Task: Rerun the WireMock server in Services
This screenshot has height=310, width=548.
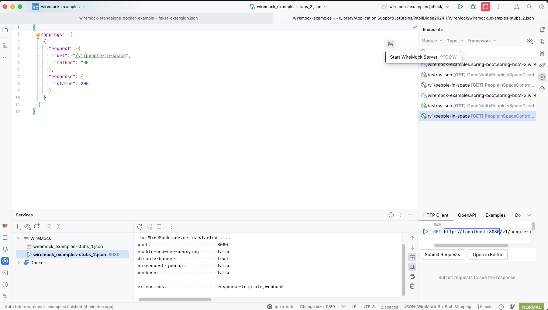Action: (140, 227)
